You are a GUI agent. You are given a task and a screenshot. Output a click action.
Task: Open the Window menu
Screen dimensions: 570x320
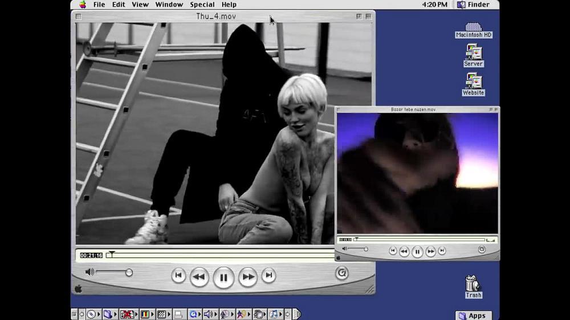169,5
